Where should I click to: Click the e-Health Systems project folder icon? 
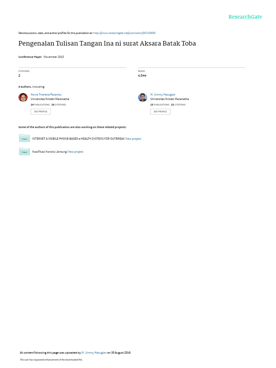click(x=24, y=138)
